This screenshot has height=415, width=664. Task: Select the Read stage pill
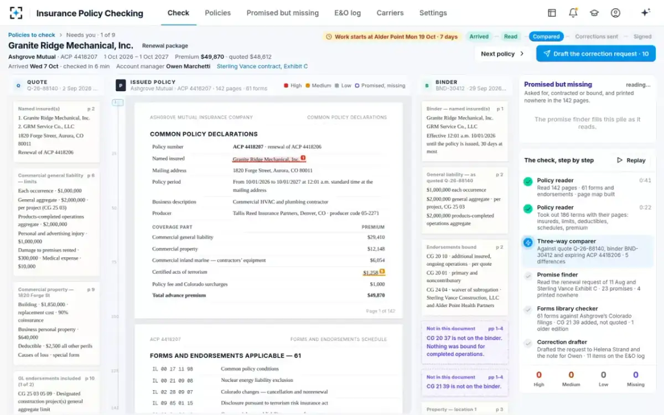tap(511, 37)
